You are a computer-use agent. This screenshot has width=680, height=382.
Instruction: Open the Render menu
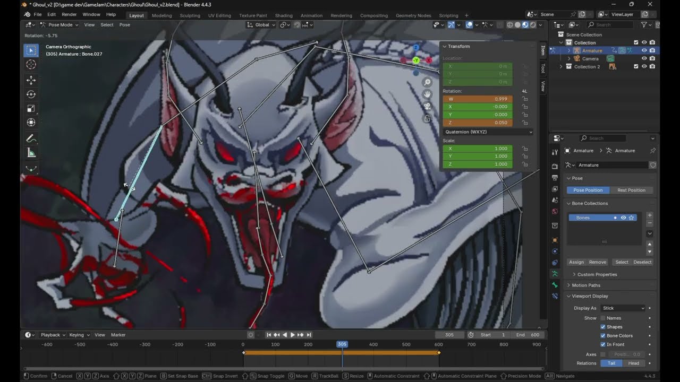click(69, 14)
